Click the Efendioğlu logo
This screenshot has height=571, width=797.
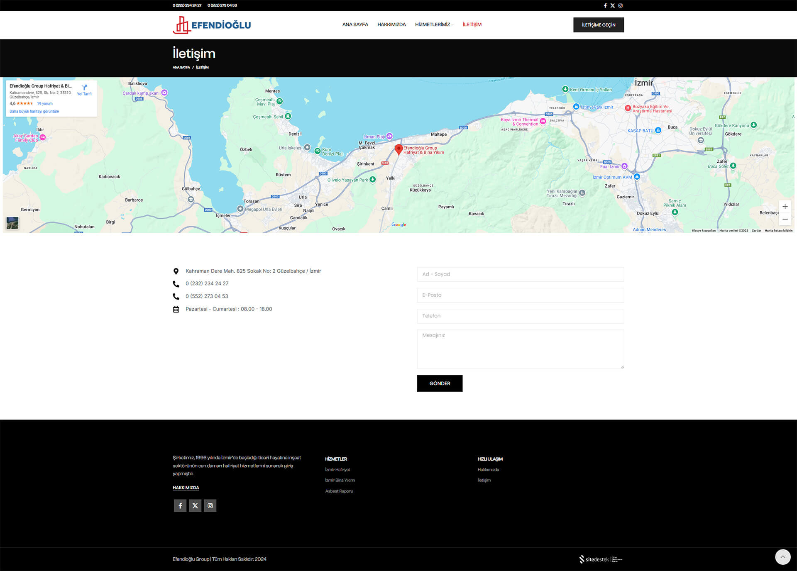pyautogui.click(x=212, y=25)
